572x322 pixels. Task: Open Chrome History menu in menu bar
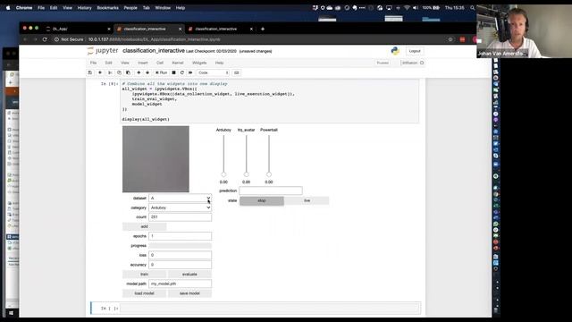coord(84,8)
